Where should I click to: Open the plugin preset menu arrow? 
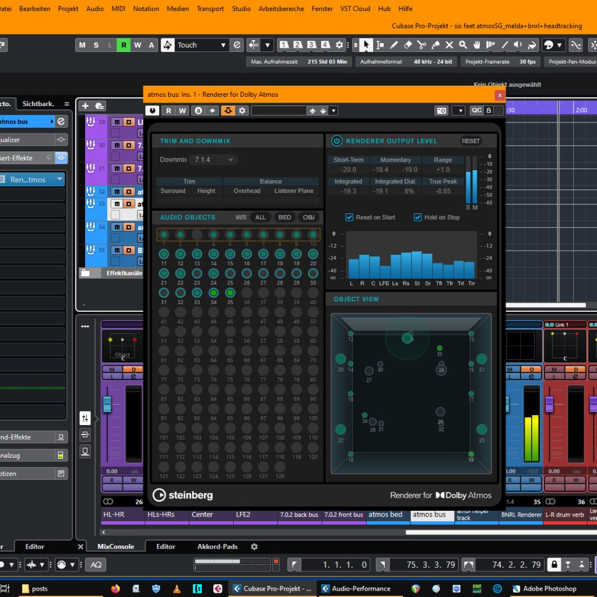(x=333, y=111)
